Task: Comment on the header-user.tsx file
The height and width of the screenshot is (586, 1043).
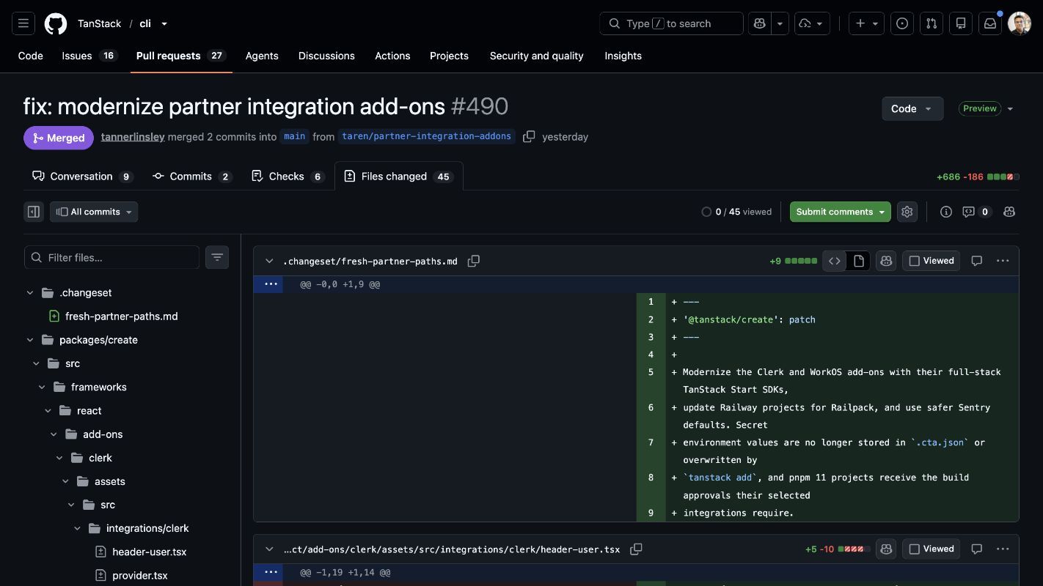Action: [977, 549]
